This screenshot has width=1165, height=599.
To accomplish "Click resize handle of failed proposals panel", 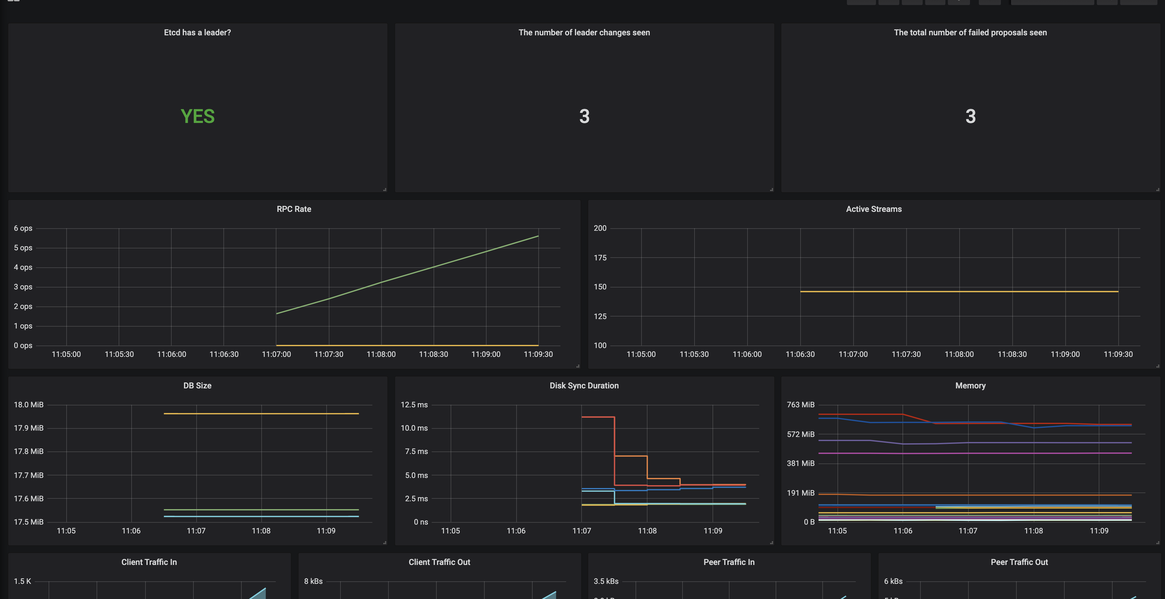I will 1157,189.
